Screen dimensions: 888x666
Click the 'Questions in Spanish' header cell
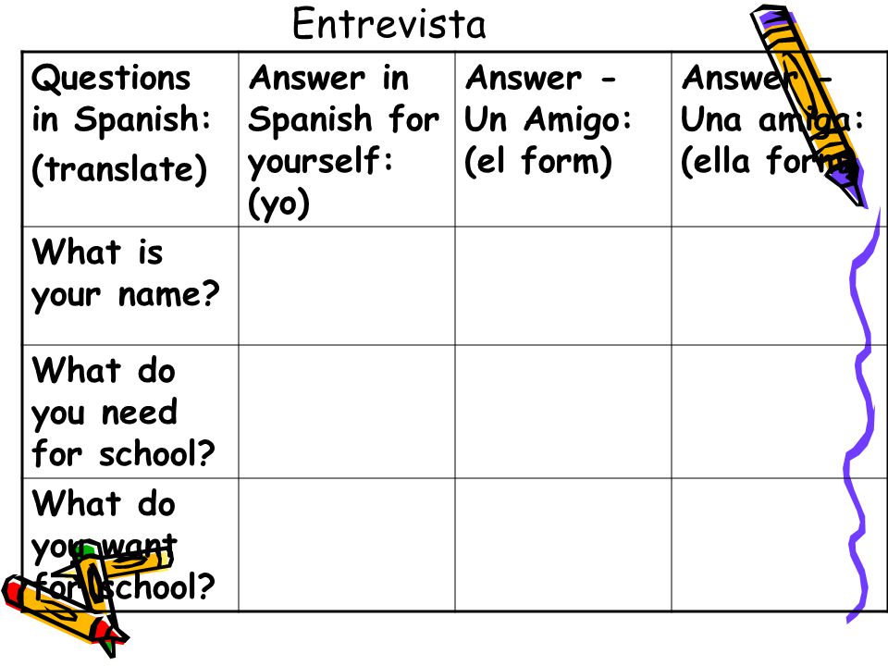[x=130, y=140]
